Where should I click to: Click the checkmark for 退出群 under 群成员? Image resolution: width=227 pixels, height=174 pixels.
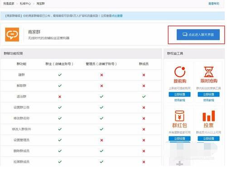point(144,97)
